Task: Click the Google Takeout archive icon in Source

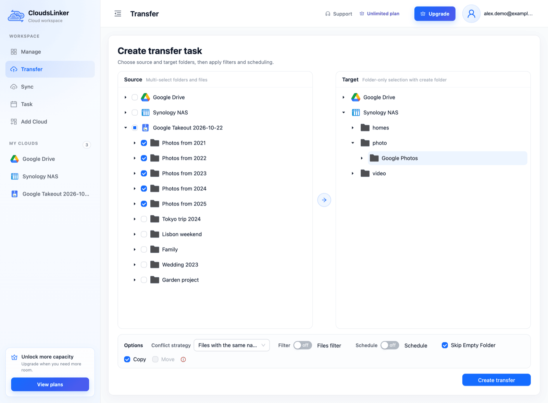Action: [x=146, y=128]
